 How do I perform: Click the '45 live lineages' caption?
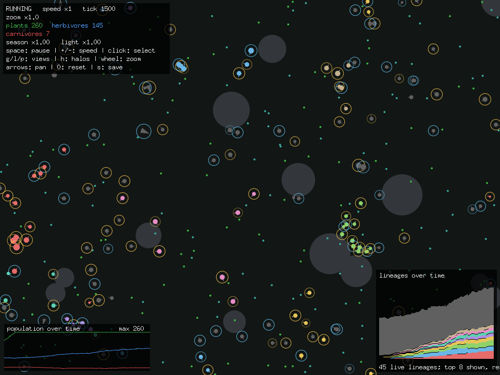(409, 367)
